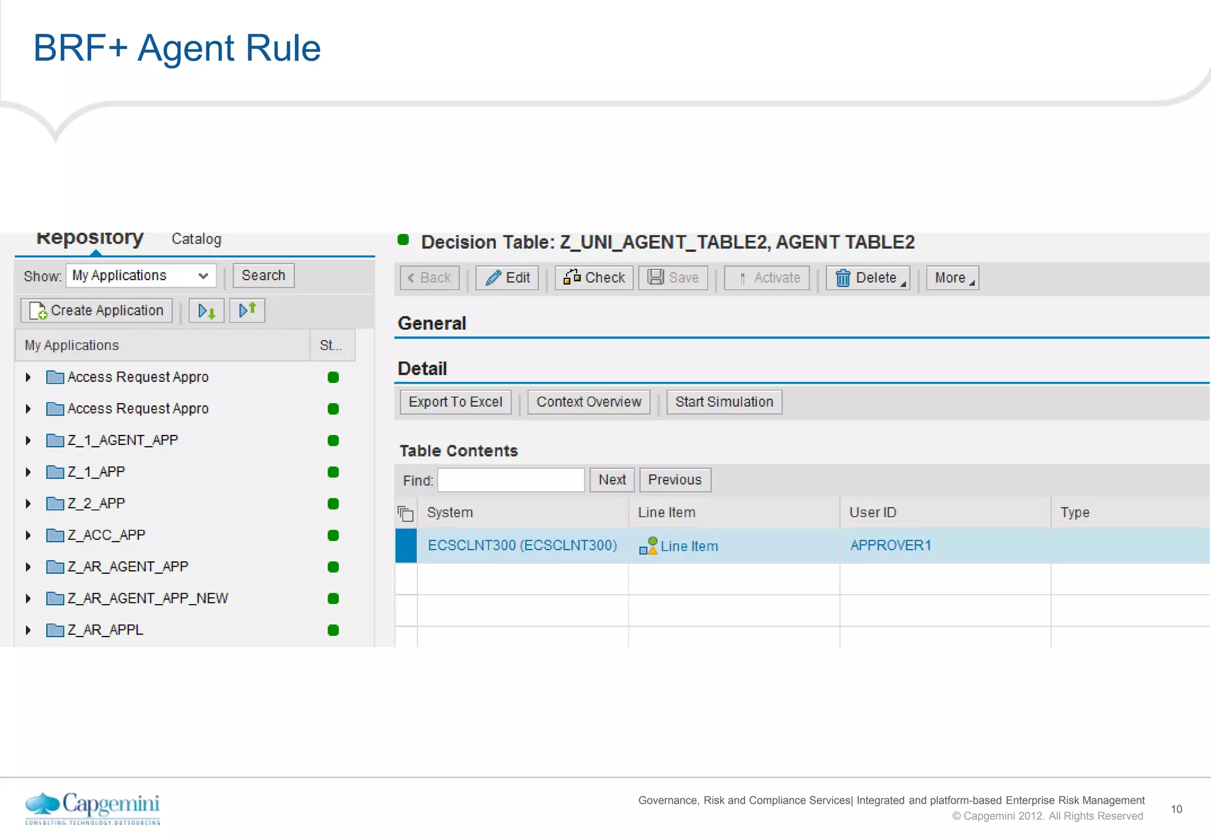Click the Check consistency icon button
The image size is (1211, 838).
[571, 277]
